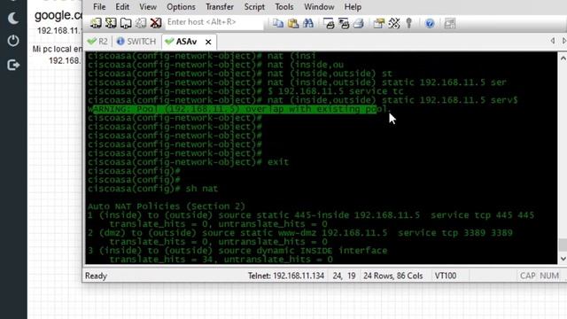Click the power icon in left sidebar

click(x=13, y=41)
